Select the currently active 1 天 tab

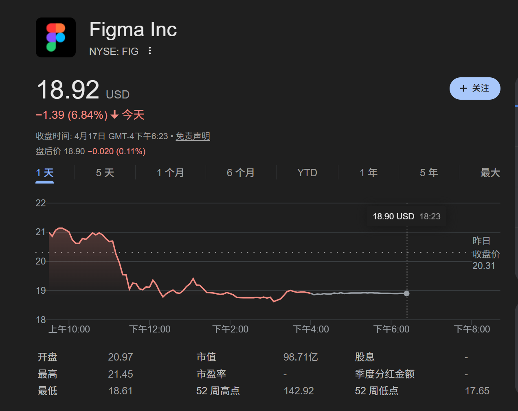tap(45, 173)
